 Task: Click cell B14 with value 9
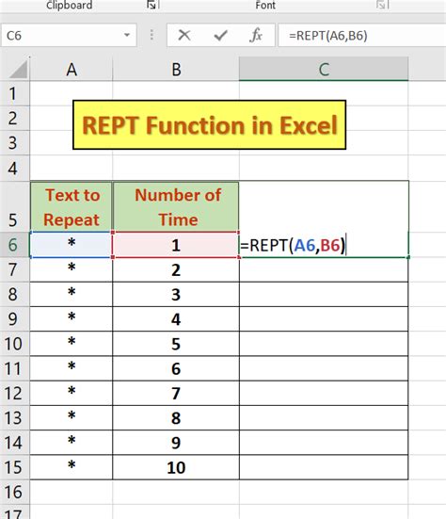(176, 443)
